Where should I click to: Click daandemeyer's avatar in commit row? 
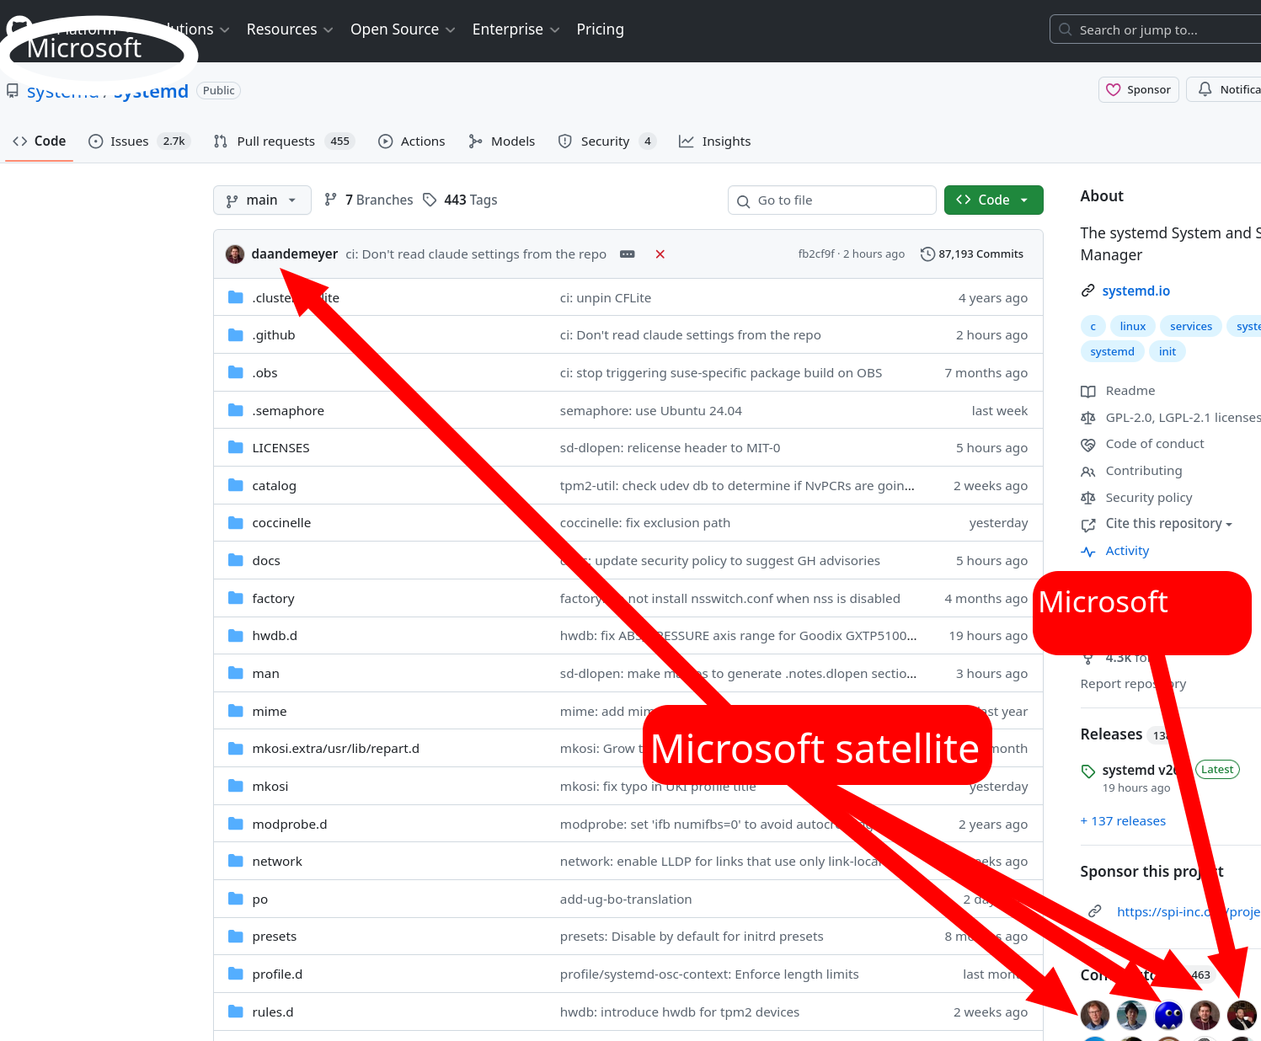[x=235, y=254]
